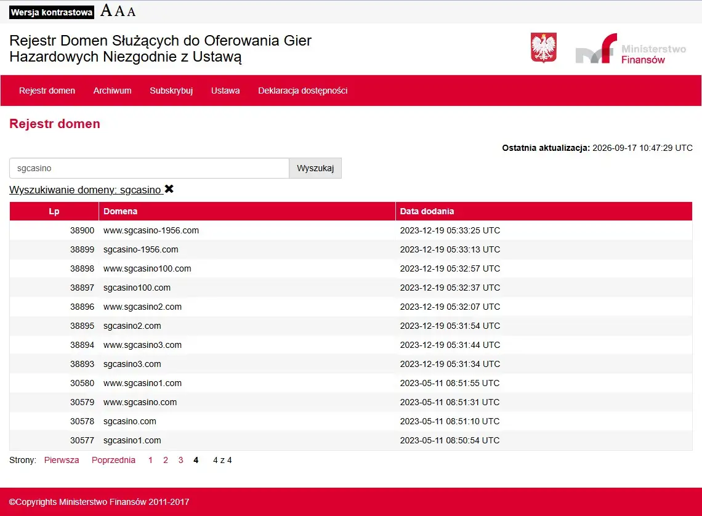Select domain www.sgcasino1.com
The width and height of the screenshot is (702, 516).
pos(142,383)
